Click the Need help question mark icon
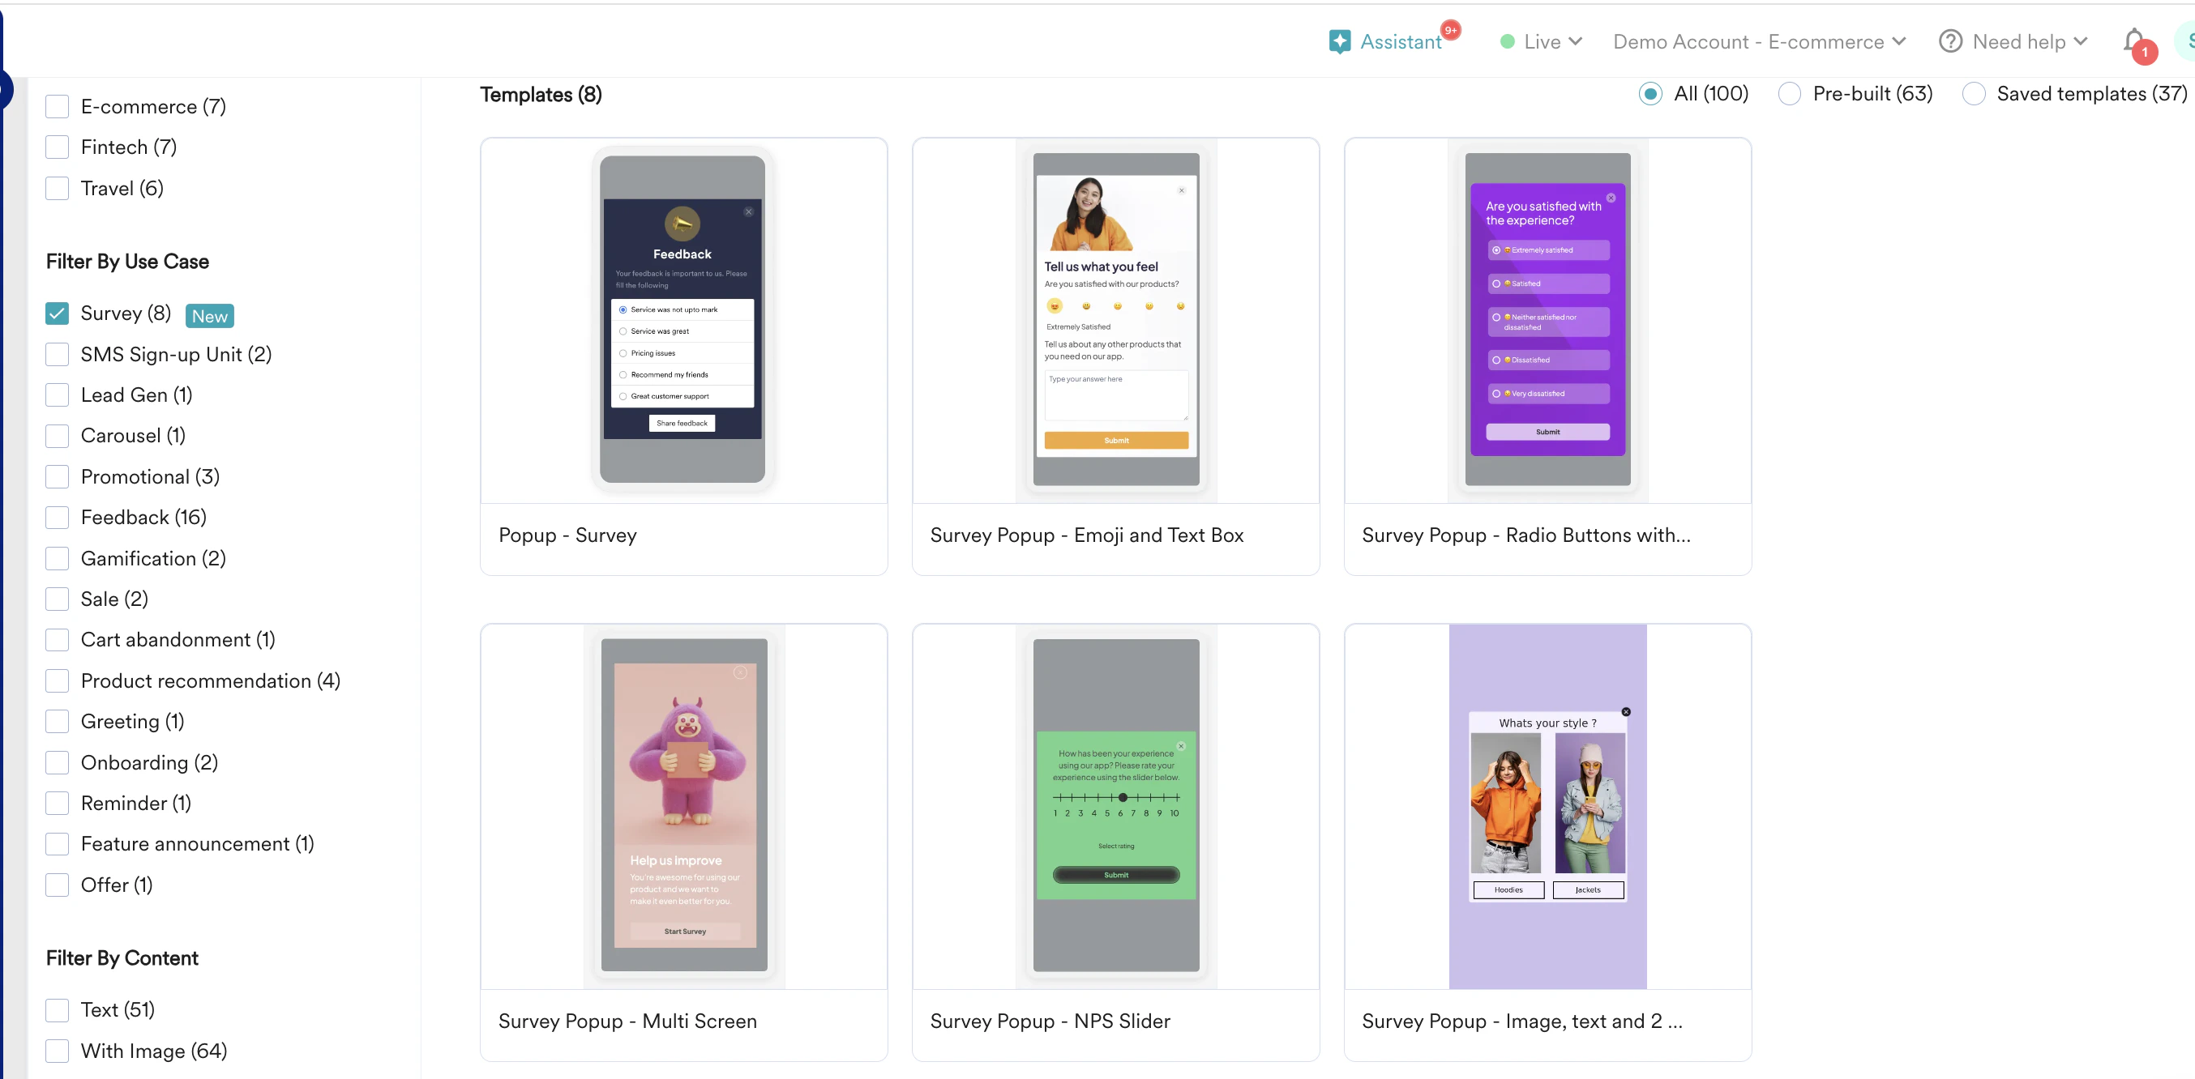Screen dimensions: 2195x1079 1949,42
